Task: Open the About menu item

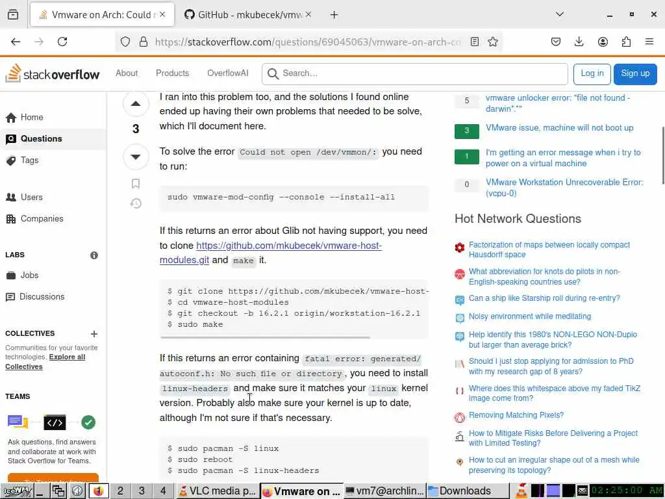Action: pyautogui.click(x=127, y=73)
